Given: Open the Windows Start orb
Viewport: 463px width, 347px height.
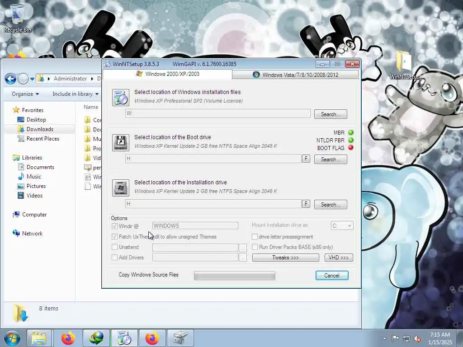Looking at the screenshot, I should click(12, 338).
